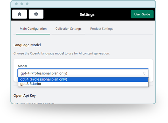Switch to the Collection Settings tab
Screen dimensions: 168x123
(68, 29)
